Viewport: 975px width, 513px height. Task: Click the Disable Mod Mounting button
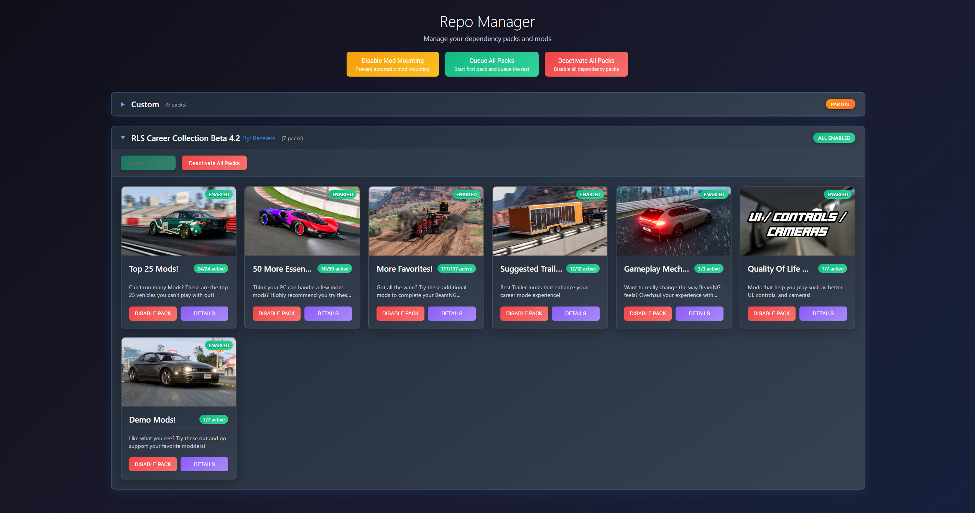392,64
